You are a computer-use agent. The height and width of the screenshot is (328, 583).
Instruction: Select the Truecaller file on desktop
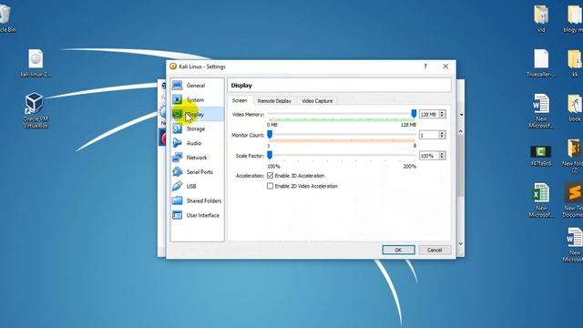coord(541,63)
